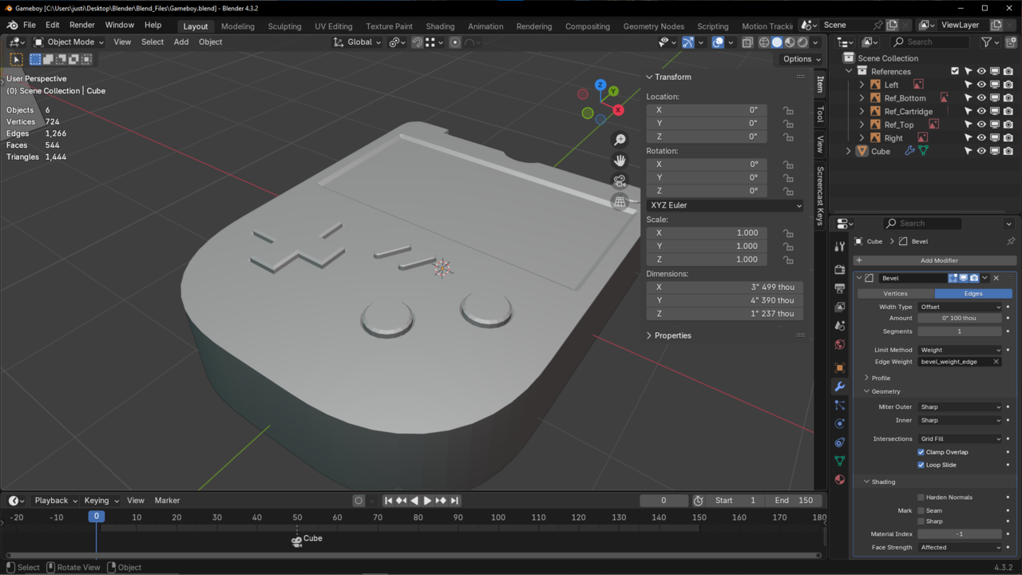Open the Width Type Offset dropdown
The image size is (1022, 575).
tap(960, 307)
